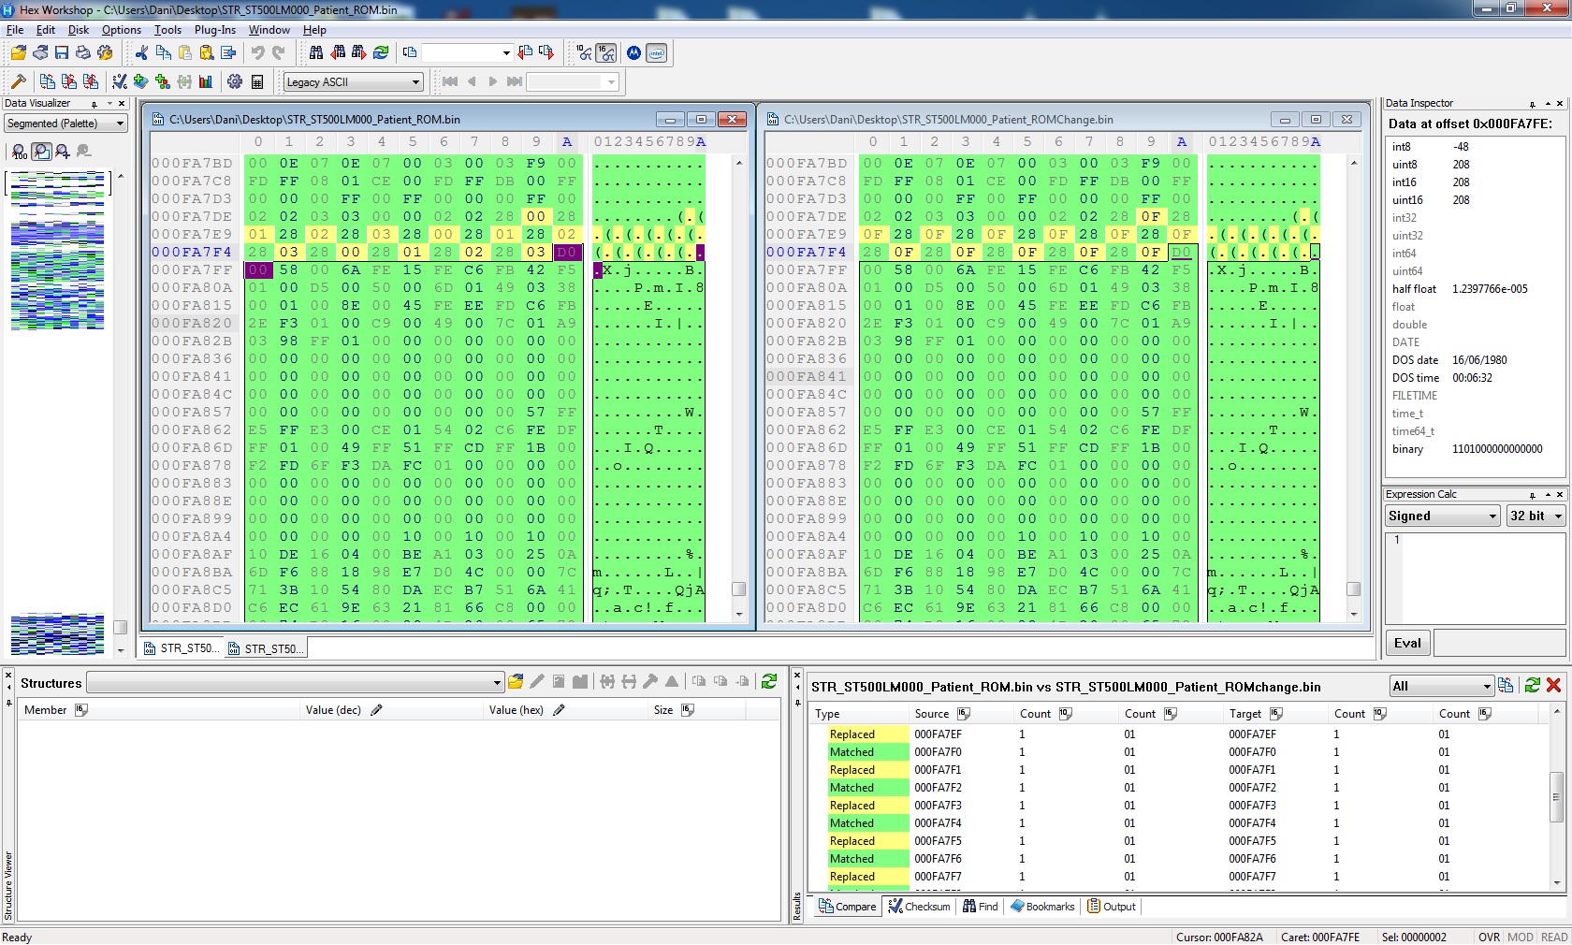Switch to the Find results tab

(x=981, y=907)
